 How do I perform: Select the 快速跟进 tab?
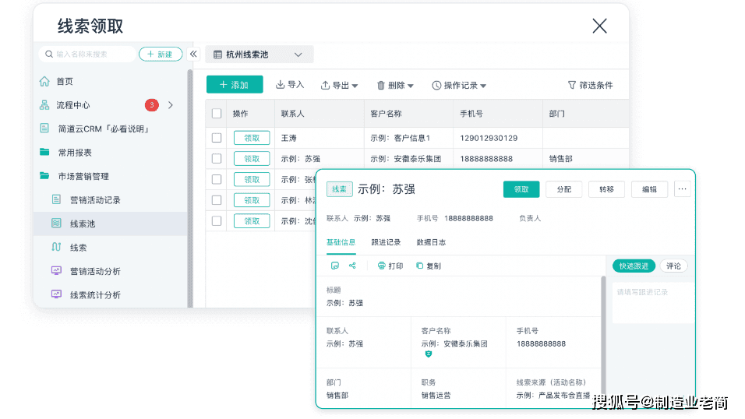point(634,266)
